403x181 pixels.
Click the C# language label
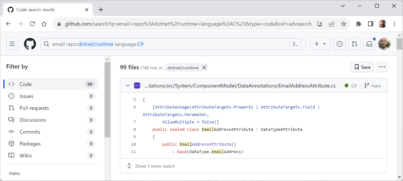(x=354, y=86)
